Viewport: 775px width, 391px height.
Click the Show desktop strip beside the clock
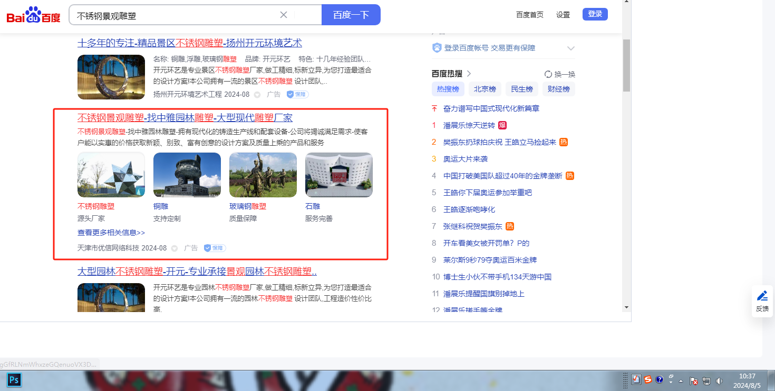(x=772, y=380)
